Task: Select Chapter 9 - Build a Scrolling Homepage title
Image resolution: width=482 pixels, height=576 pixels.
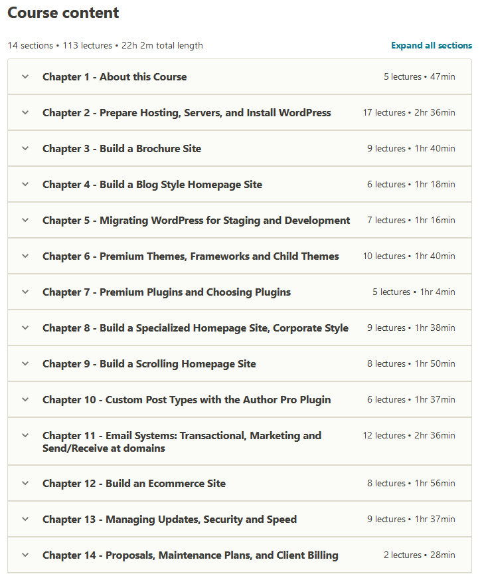Action: click(x=149, y=364)
